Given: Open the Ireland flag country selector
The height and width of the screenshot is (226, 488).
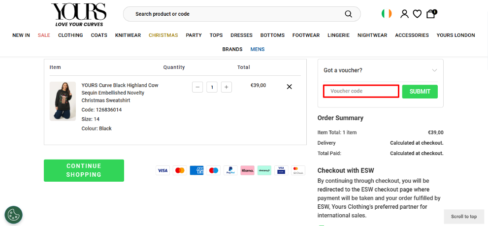Looking at the screenshot, I should pyautogui.click(x=387, y=14).
